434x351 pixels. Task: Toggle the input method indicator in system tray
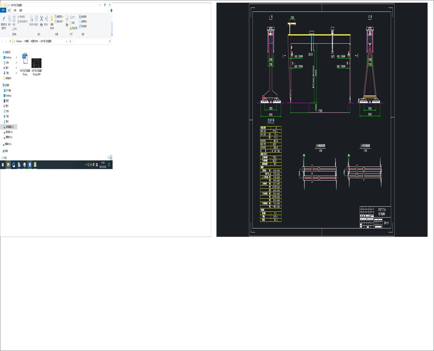pos(93,164)
